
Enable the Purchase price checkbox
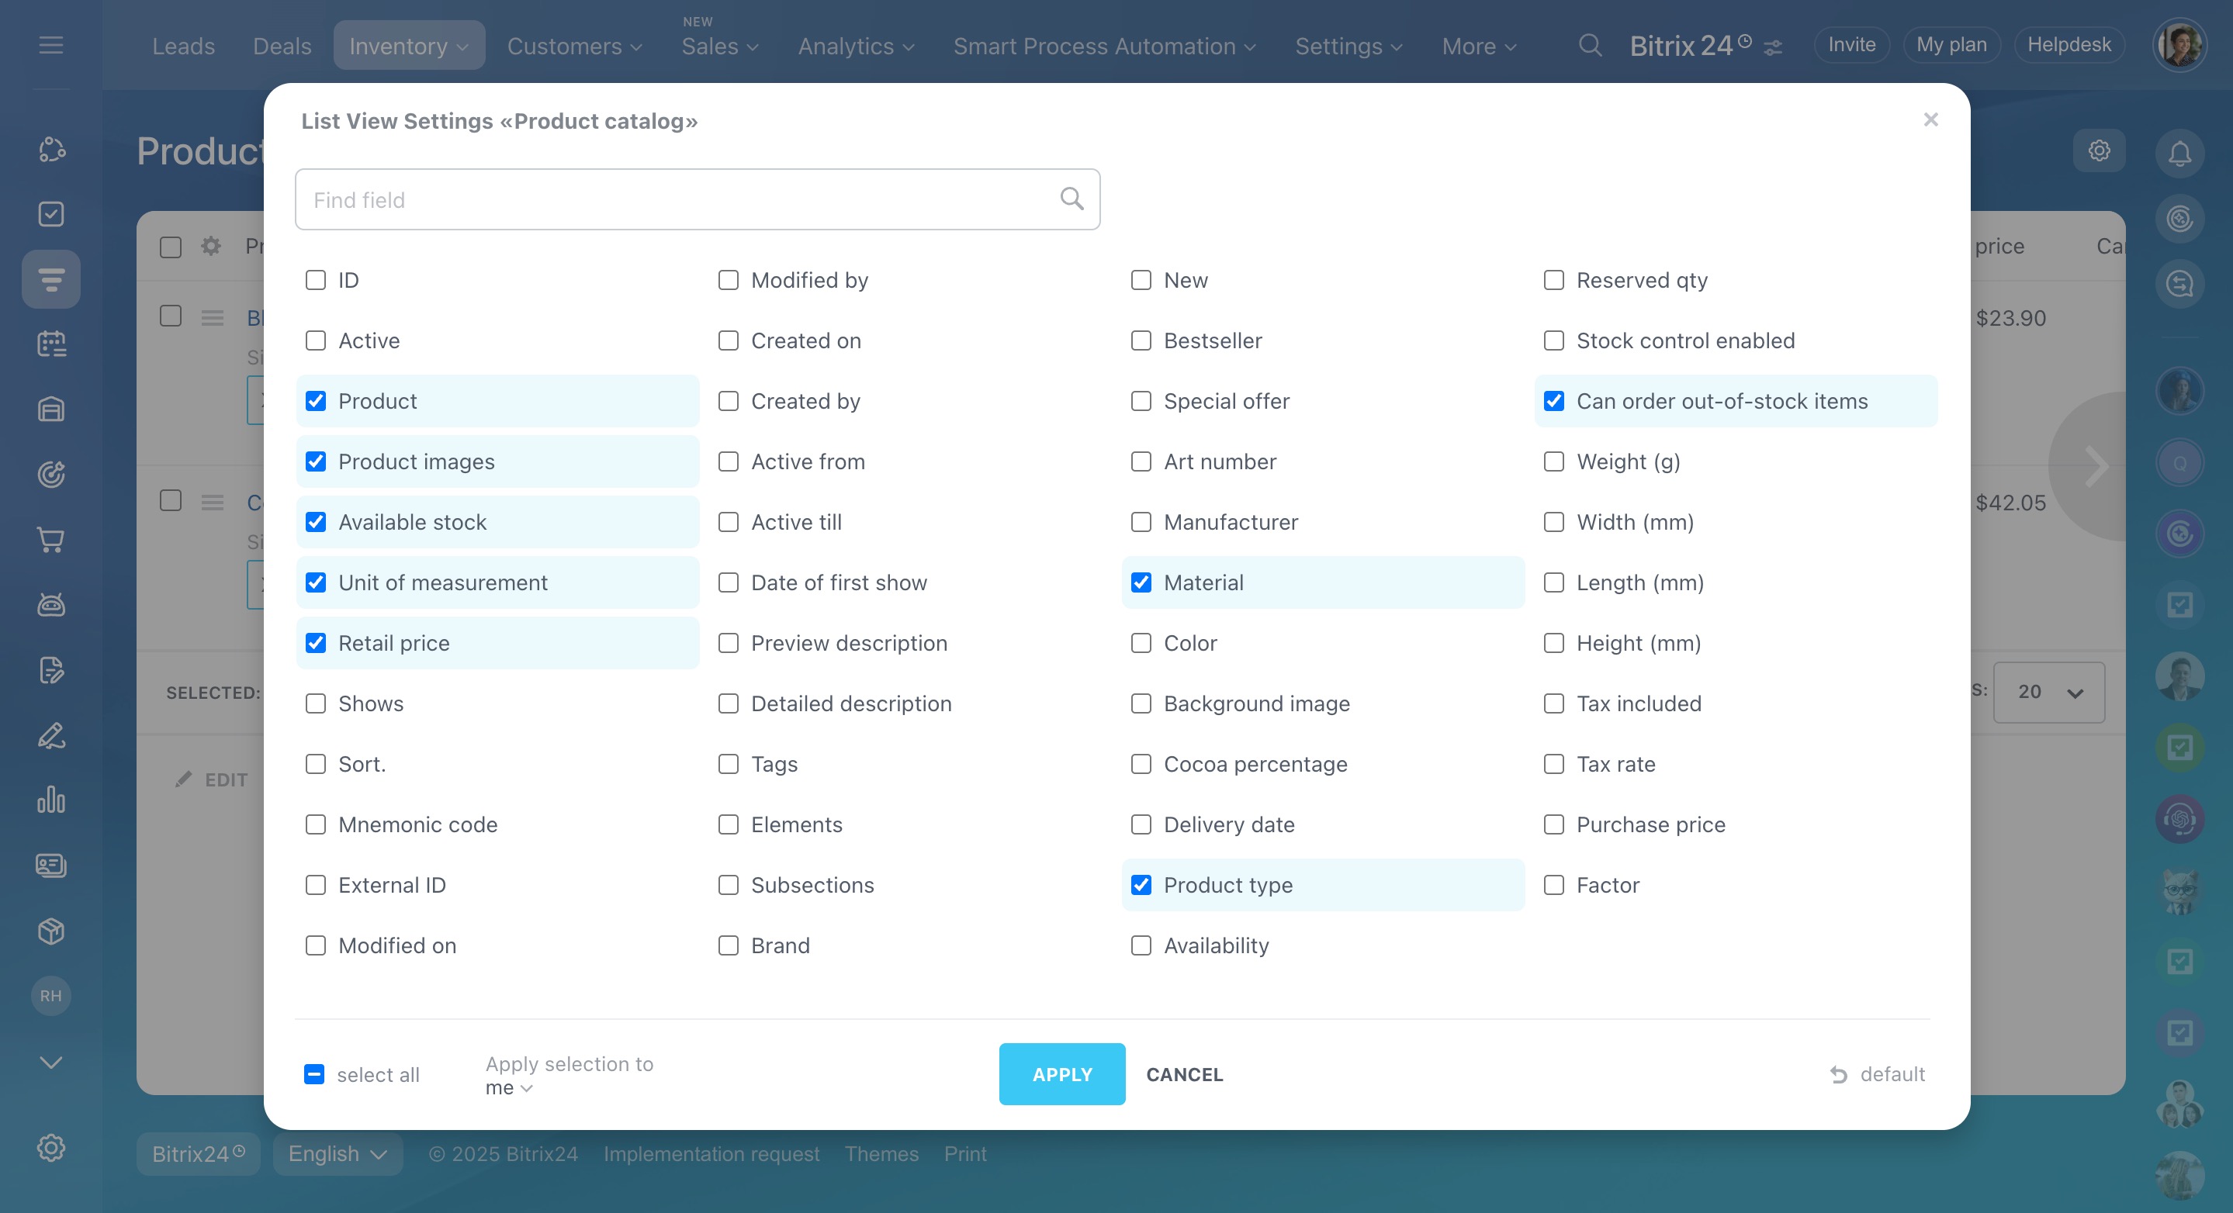(x=1553, y=824)
